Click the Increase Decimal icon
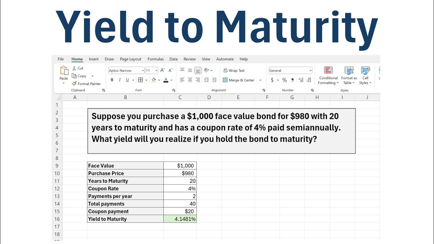434x244 pixels. point(301,80)
